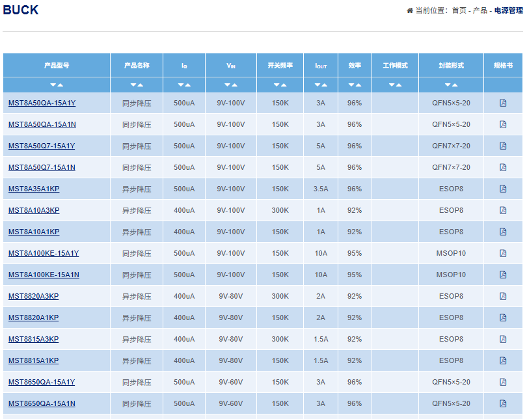Go to 首页 in the breadcrumb
The height and width of the screenshot is (419, 527).
pyautogui.click(x=459, y=11)
